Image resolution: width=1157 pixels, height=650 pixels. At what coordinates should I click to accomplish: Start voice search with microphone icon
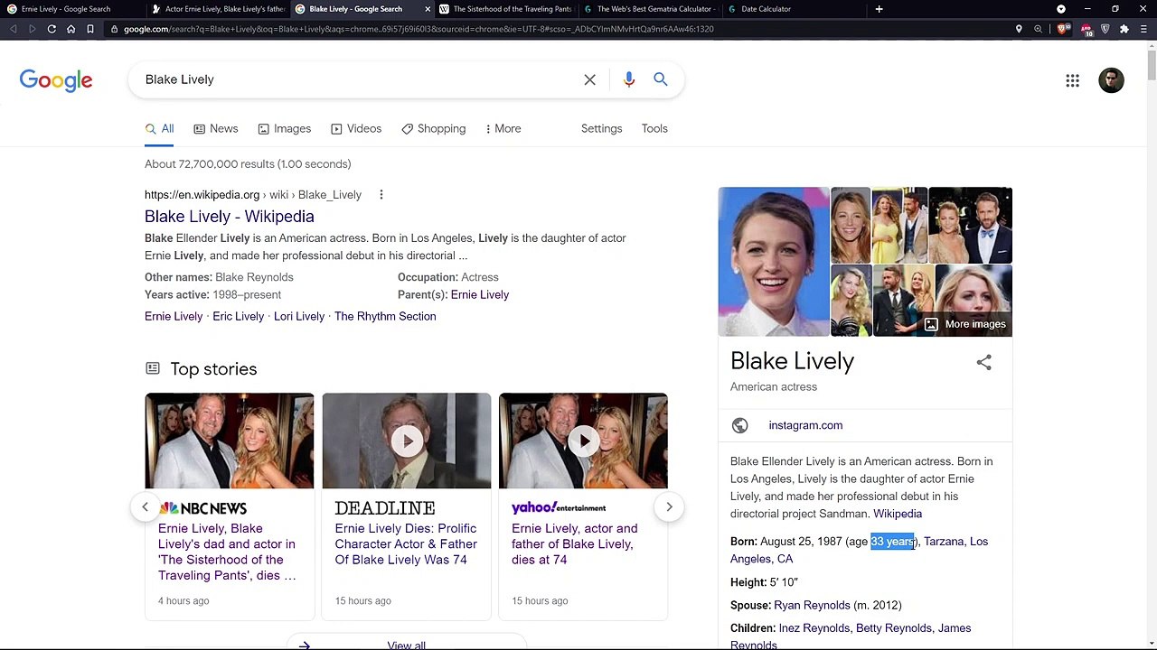tap(629, 79)
